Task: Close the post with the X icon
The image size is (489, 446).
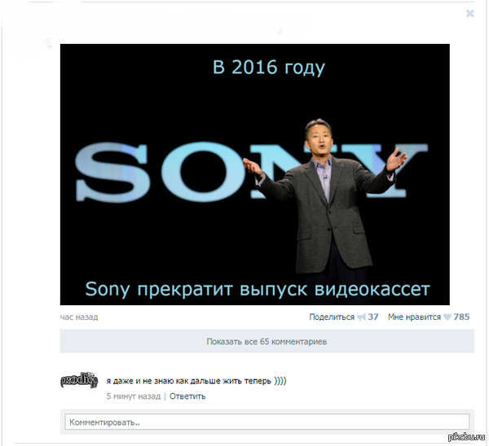Action: tap(470, 13)
